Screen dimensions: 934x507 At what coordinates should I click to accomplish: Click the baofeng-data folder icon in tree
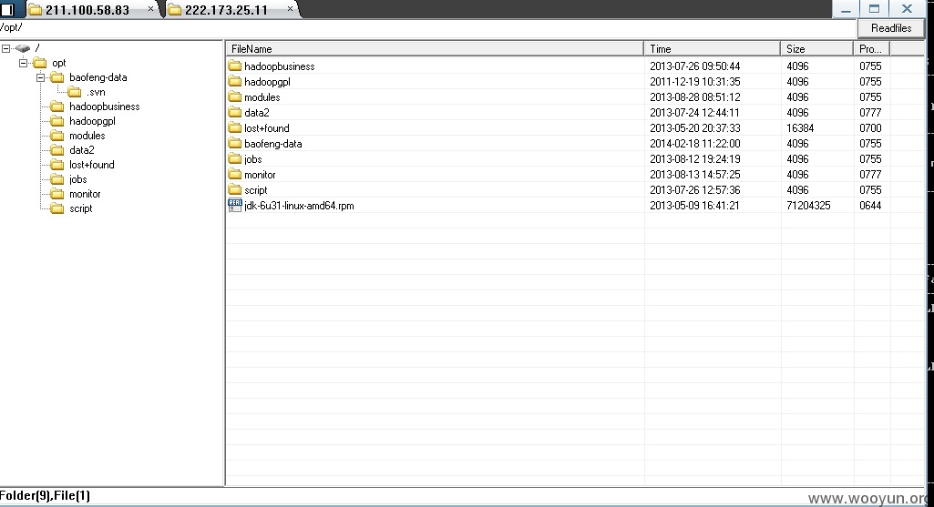(x=57, y=77)
